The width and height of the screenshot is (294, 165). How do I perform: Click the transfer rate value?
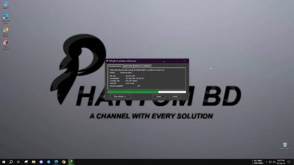click(x=131, y=81)
